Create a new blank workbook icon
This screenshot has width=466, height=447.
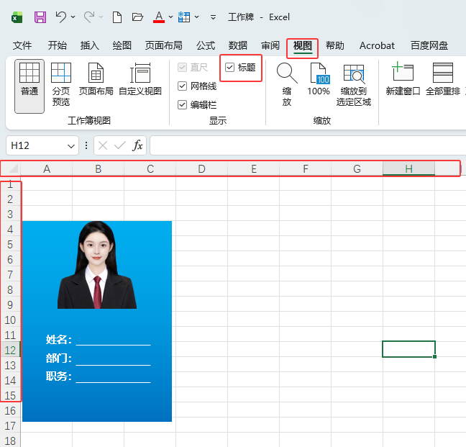click(x=117, y=17)
